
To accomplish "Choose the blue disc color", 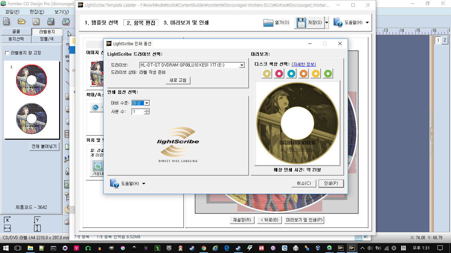I will pos(292,73).
